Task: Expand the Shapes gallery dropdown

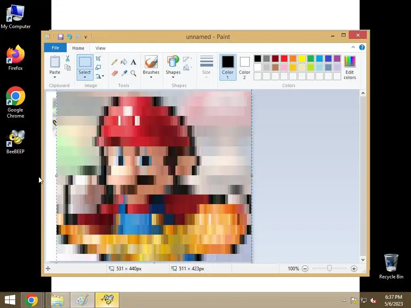Action: tap(173, 77)
